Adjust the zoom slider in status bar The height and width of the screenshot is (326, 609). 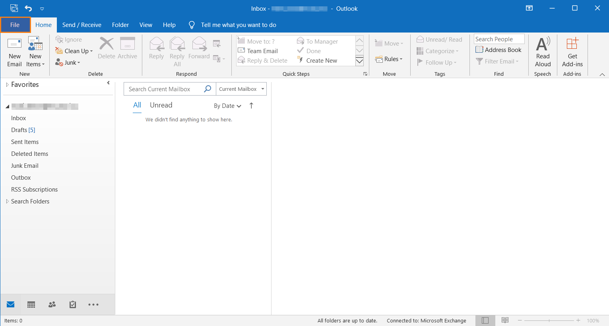(x=549, y=320)
